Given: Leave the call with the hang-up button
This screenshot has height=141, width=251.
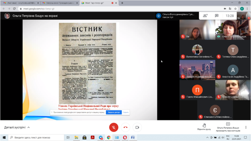Looking at the screenshot, I should (x=125, y=127).
